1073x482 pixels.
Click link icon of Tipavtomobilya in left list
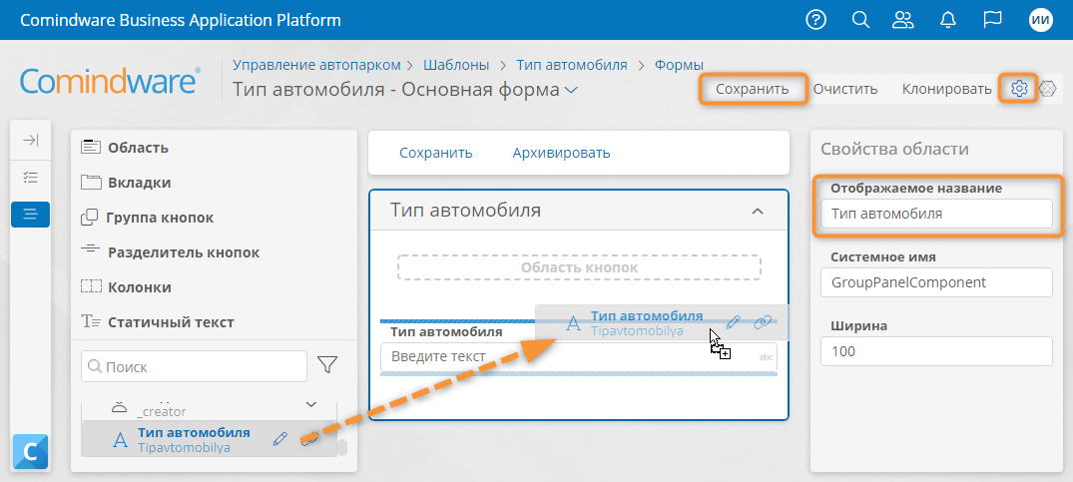coord(308,438)
